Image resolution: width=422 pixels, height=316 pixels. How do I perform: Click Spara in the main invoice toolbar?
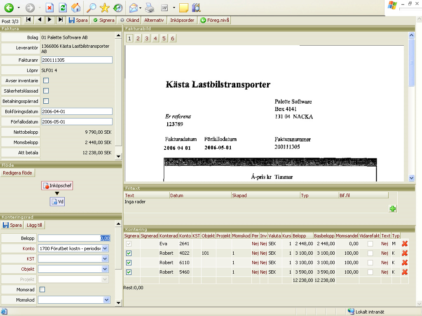tap(78, 20)
